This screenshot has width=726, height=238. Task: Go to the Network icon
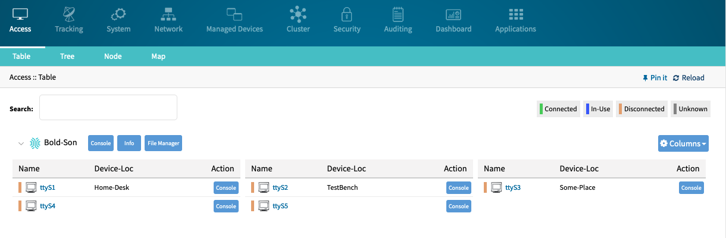(168, 14)
